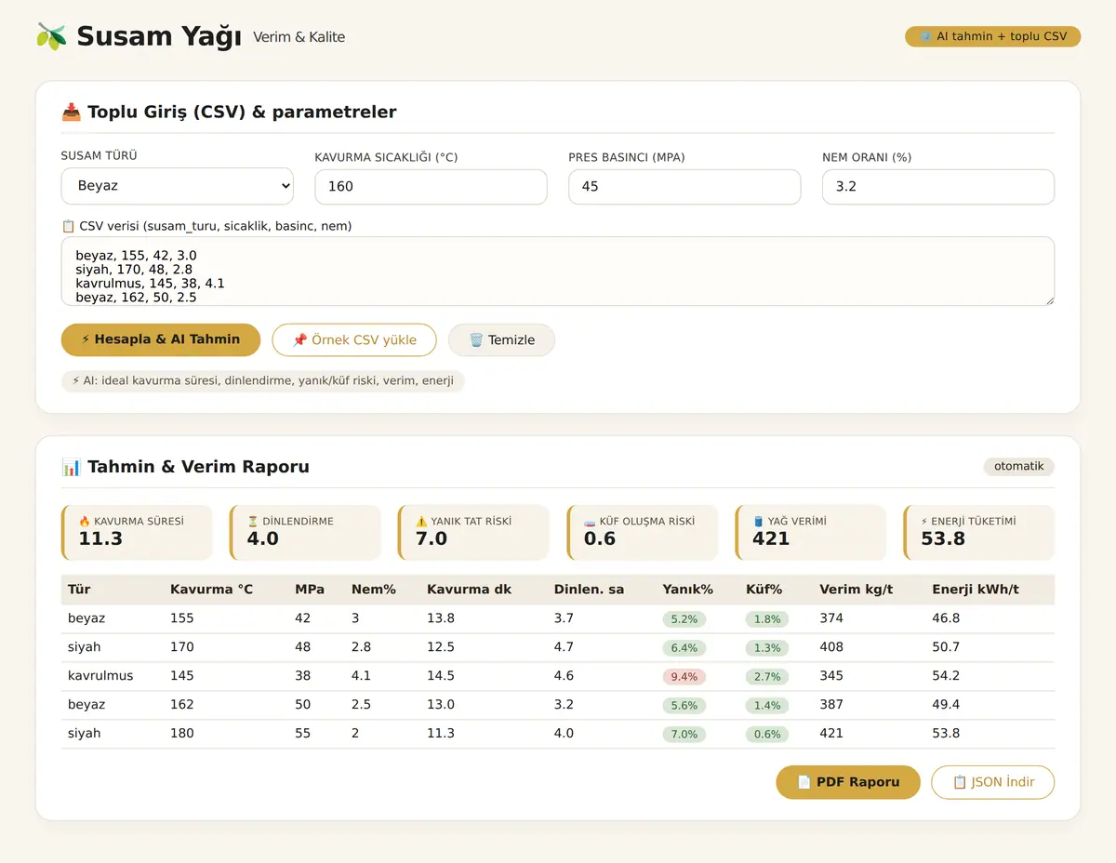This screenshot has width=1116, height=863.
Task: Click the chart icon beside Tahmin & Verim Raporu
Action: tap(71, 467)
